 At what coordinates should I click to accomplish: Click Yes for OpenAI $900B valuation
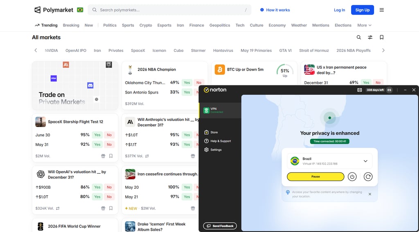point(97,187)
